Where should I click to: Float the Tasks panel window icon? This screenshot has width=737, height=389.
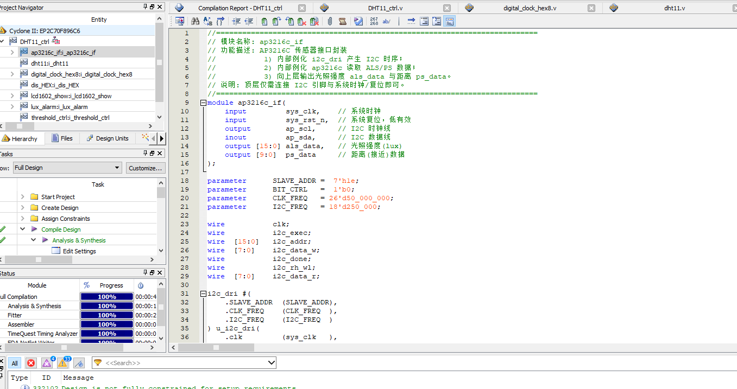coord(152,154)
